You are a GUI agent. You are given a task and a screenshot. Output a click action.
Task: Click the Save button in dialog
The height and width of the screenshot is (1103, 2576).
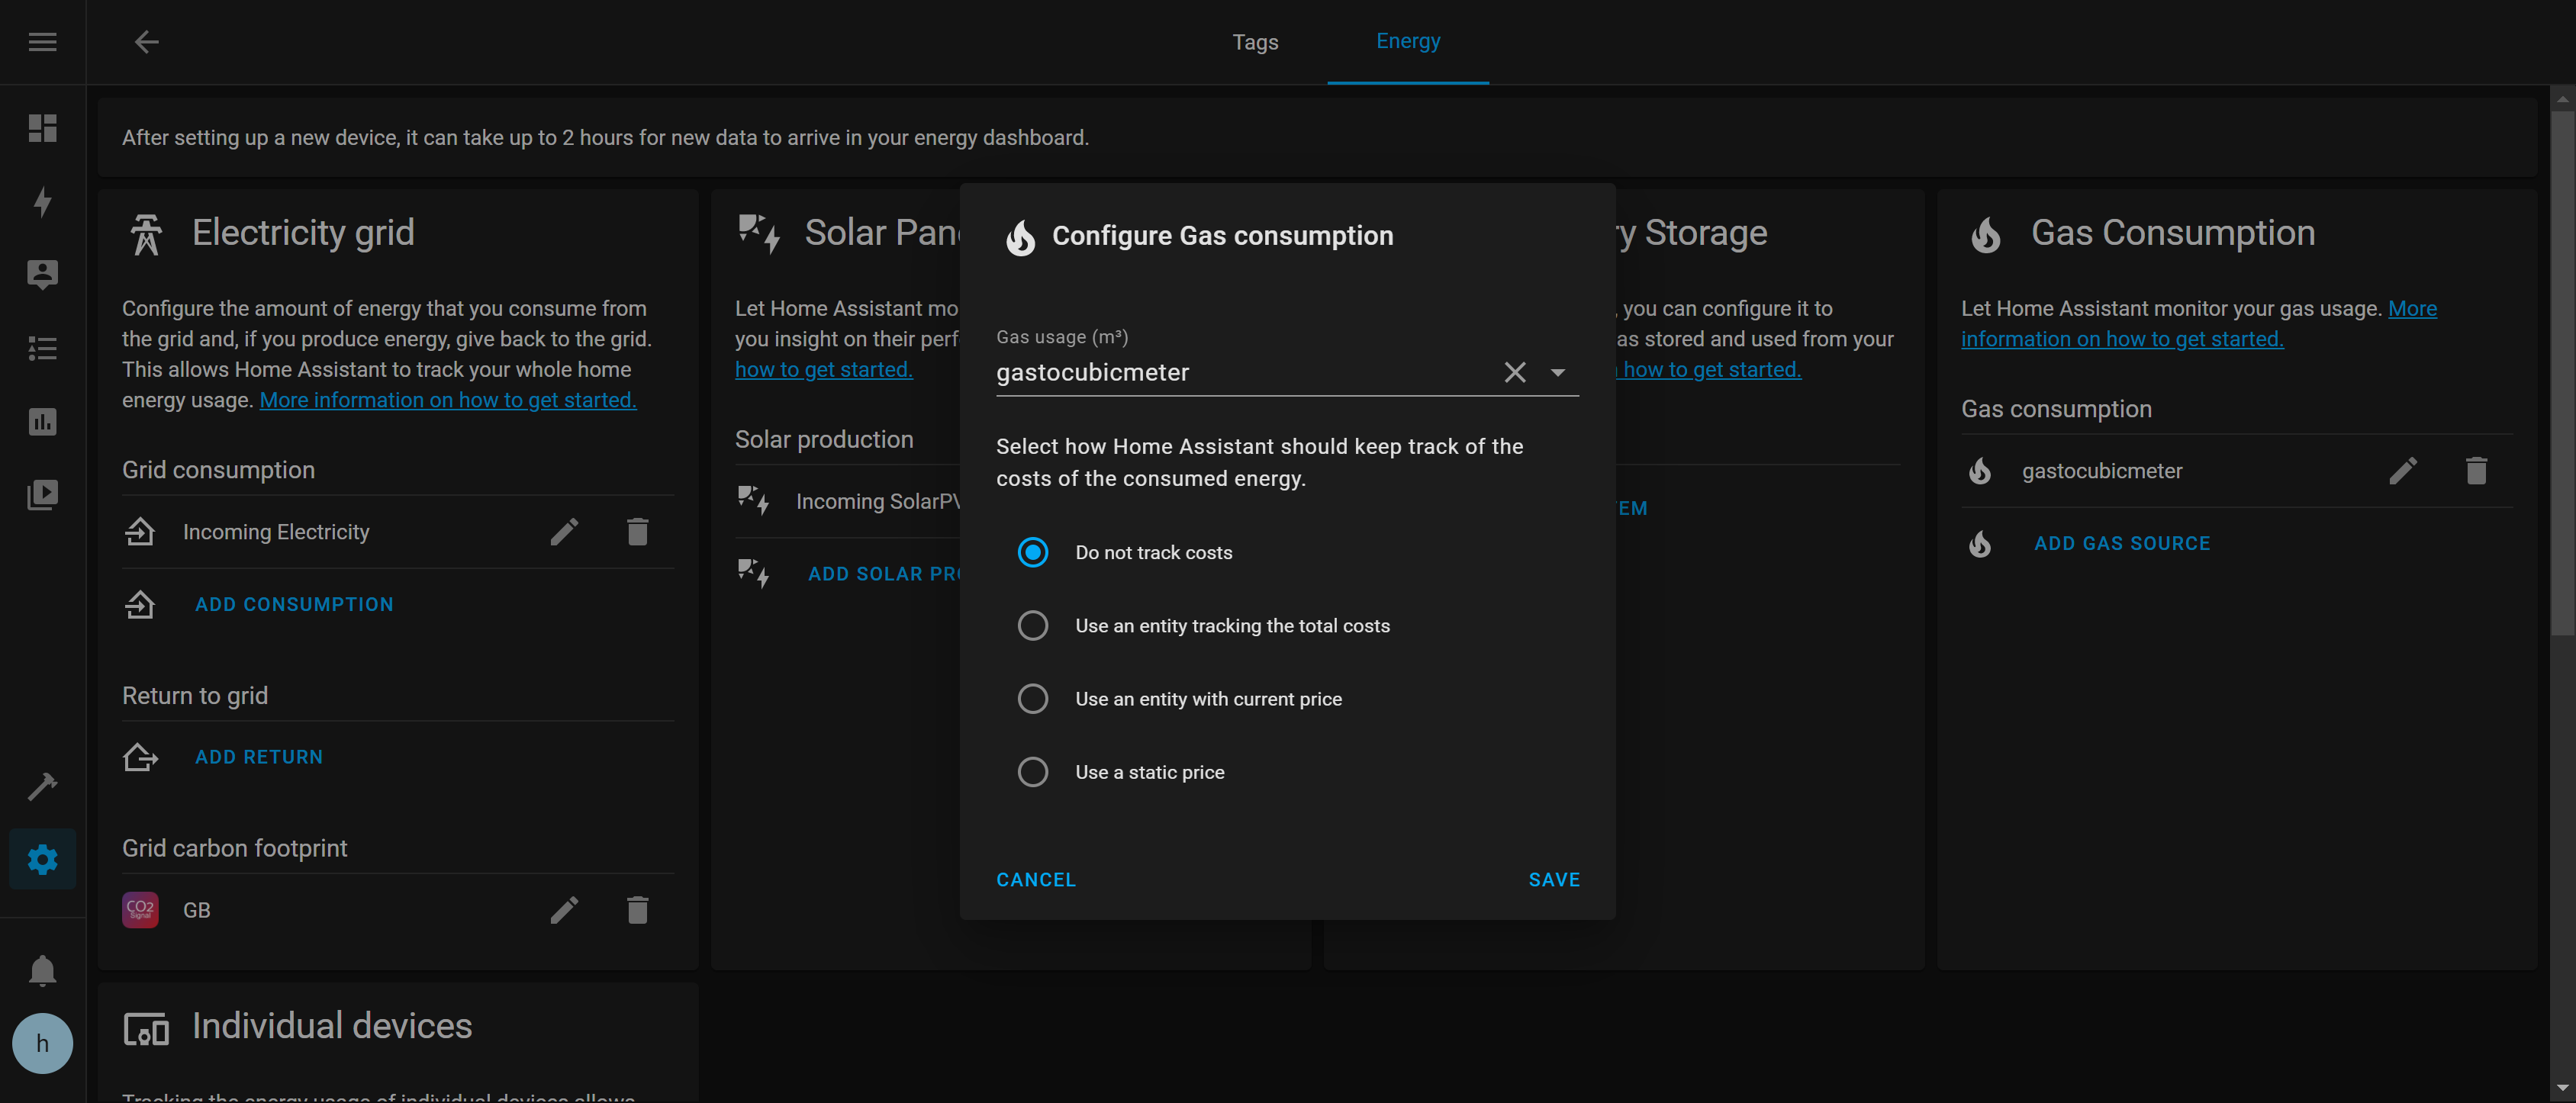1553,880
